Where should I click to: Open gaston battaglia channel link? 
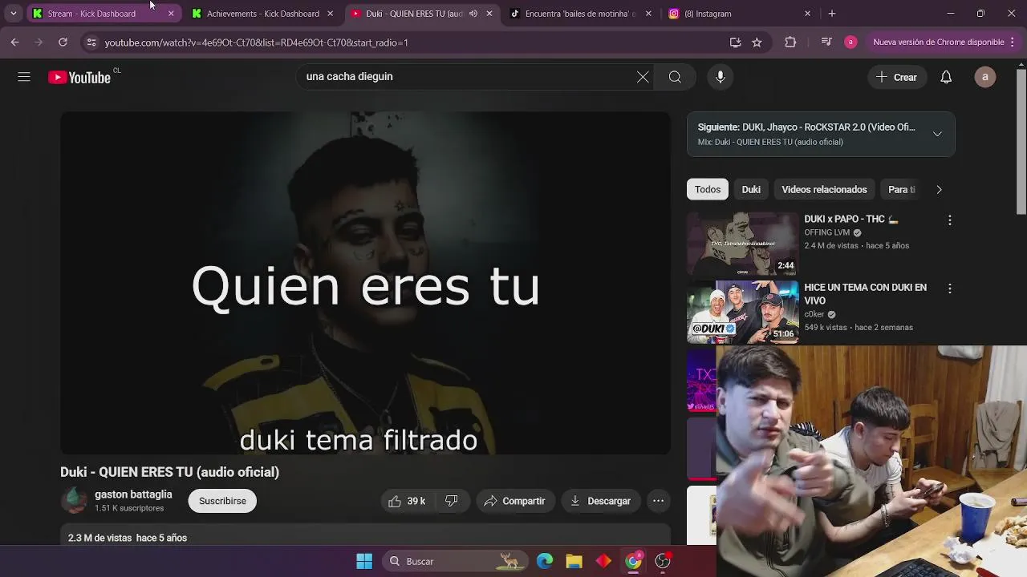[133, 494]
